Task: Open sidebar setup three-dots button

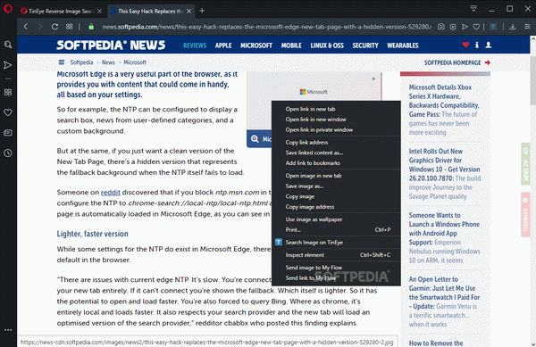Action: pyautogui.click(x=8, y=330)
